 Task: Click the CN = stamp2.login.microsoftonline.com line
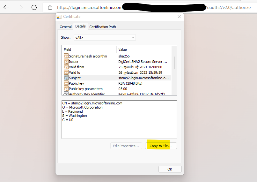(92, 103)
